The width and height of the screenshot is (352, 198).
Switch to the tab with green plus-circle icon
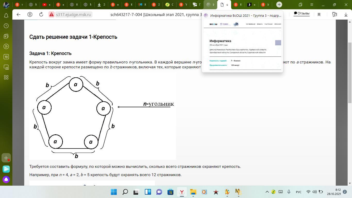pos(170,5)
